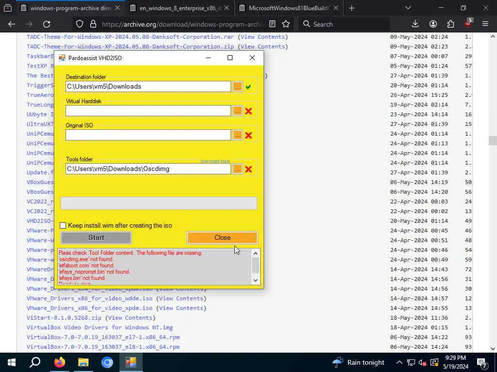
Task: Open the volume icon in system tray
Action: (422, 362)
